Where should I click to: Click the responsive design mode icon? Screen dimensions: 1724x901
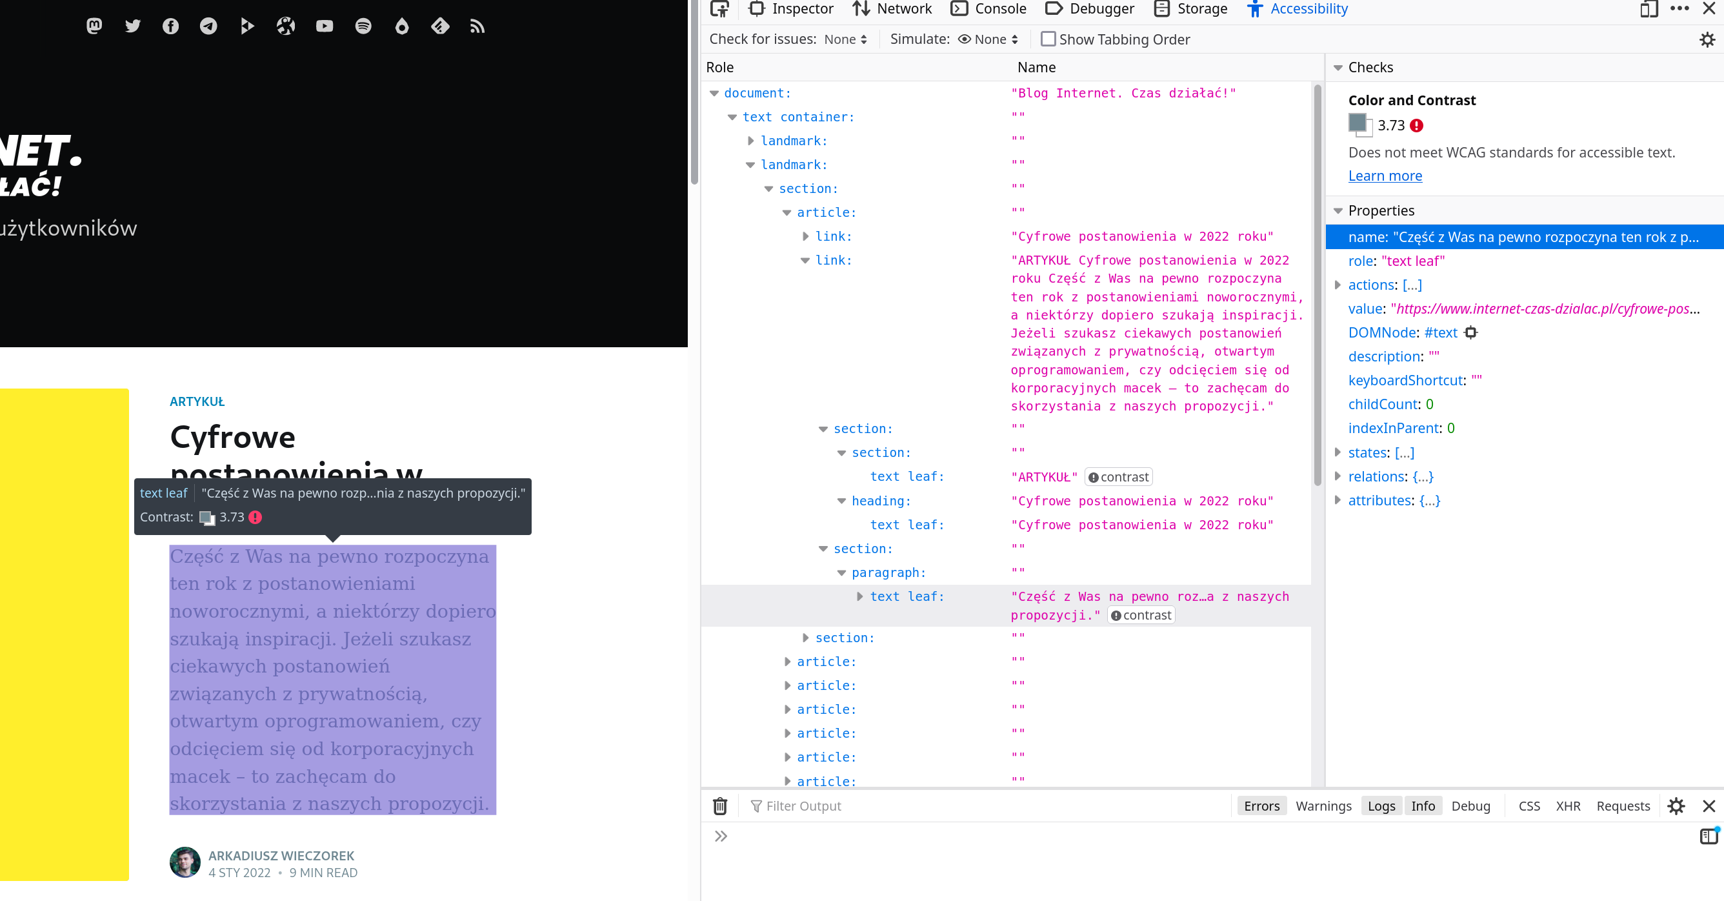pyautogui.click(x=1649, y=8)
